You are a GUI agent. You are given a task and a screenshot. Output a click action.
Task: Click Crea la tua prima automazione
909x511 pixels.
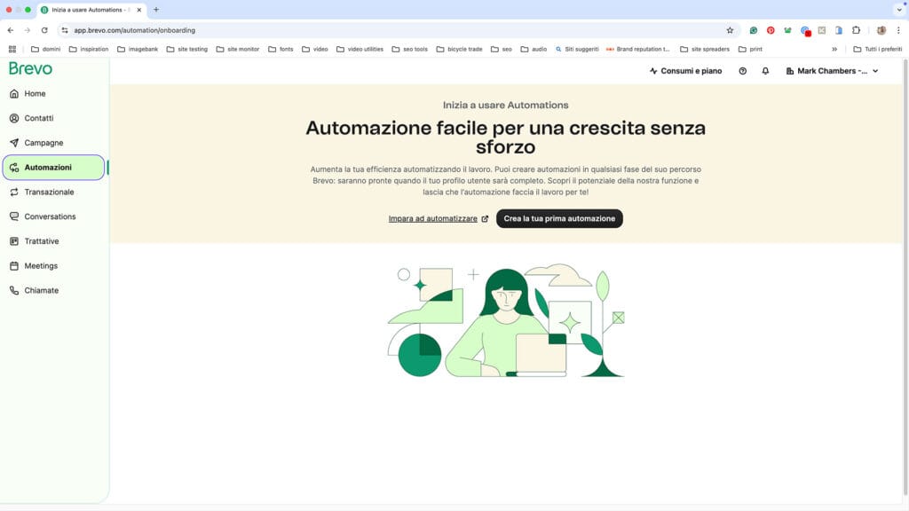(559, 218)
